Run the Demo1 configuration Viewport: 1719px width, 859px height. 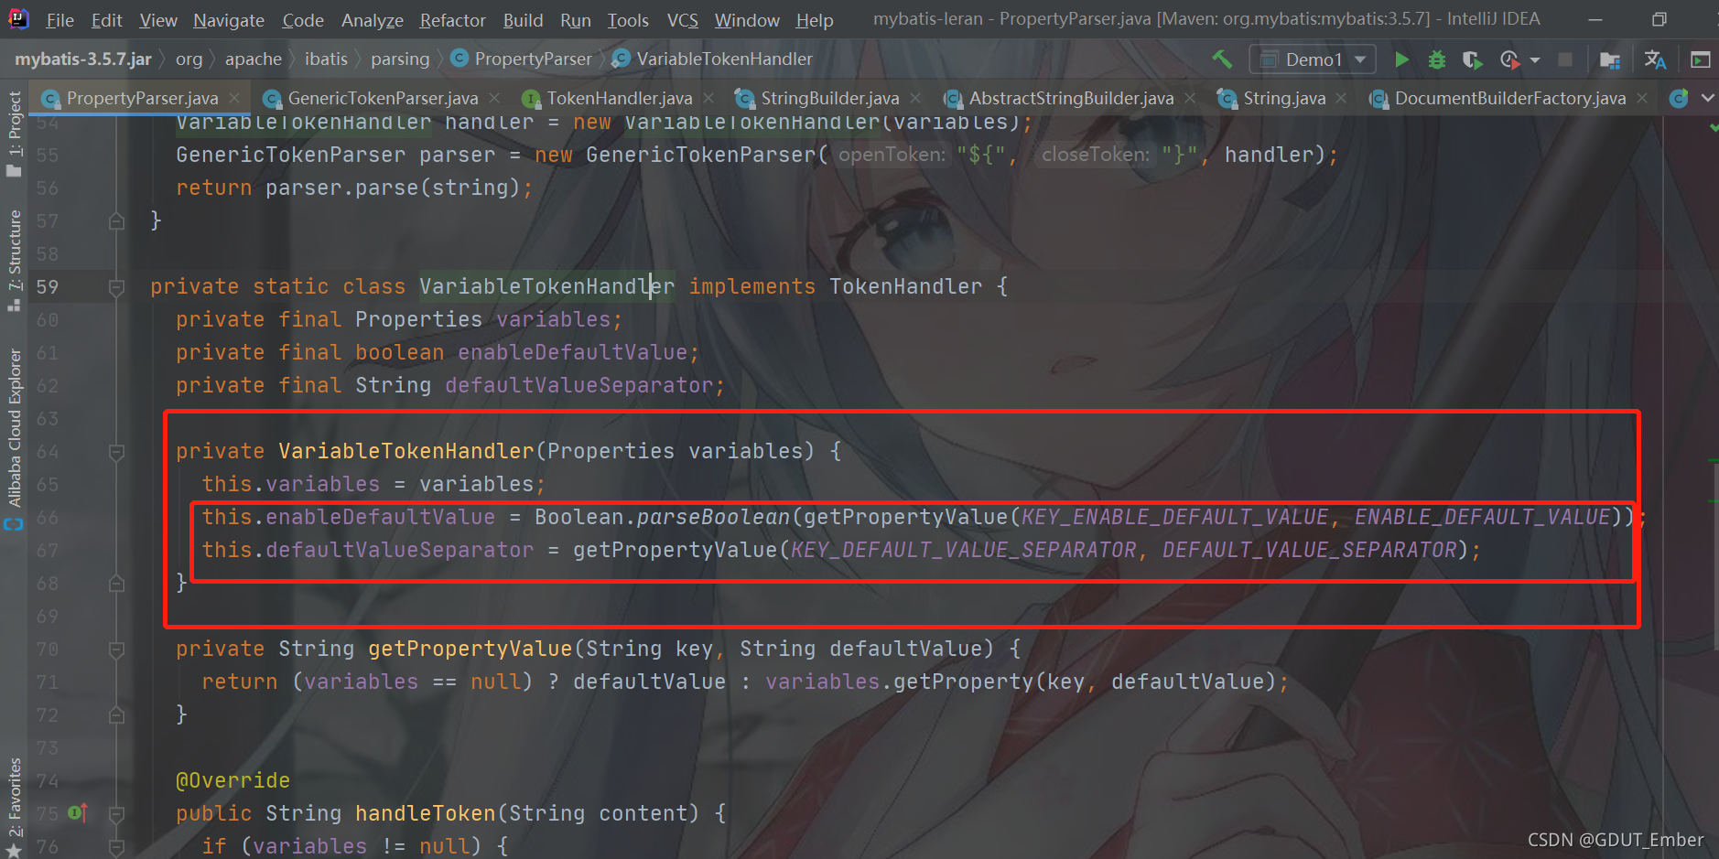click(1401, 59)
